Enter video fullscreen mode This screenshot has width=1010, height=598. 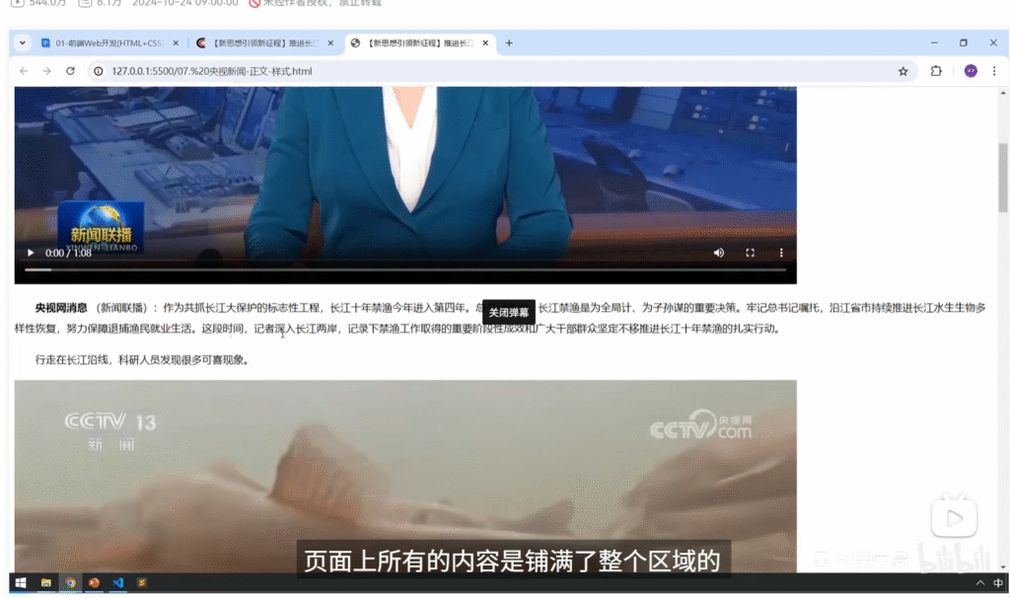(750, 254)
